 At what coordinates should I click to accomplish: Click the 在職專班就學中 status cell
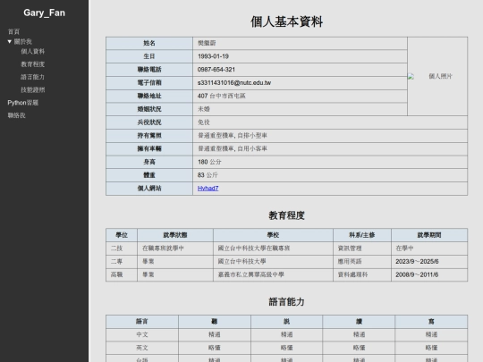[175, 248]
